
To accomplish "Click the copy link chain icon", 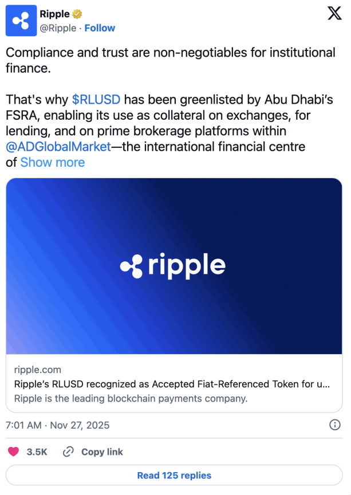I will click(68, 452).
